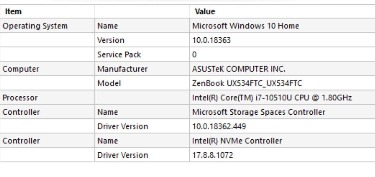Select the Intel Core i7-10510U value
375x177 pixels.
272,98
